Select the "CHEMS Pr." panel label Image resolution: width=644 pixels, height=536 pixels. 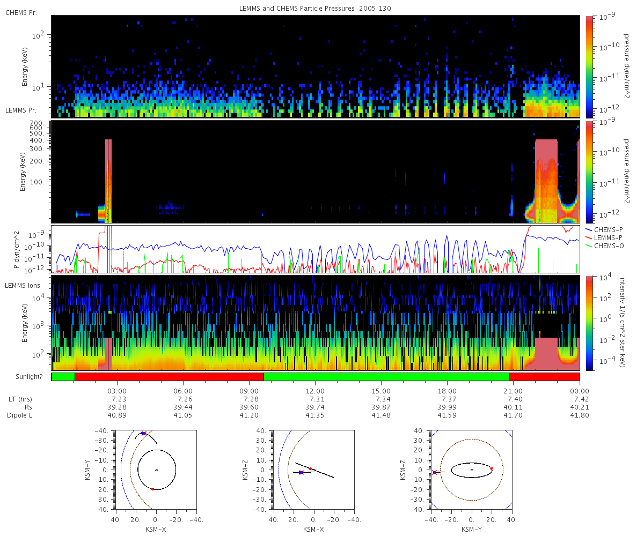[21, 12]
